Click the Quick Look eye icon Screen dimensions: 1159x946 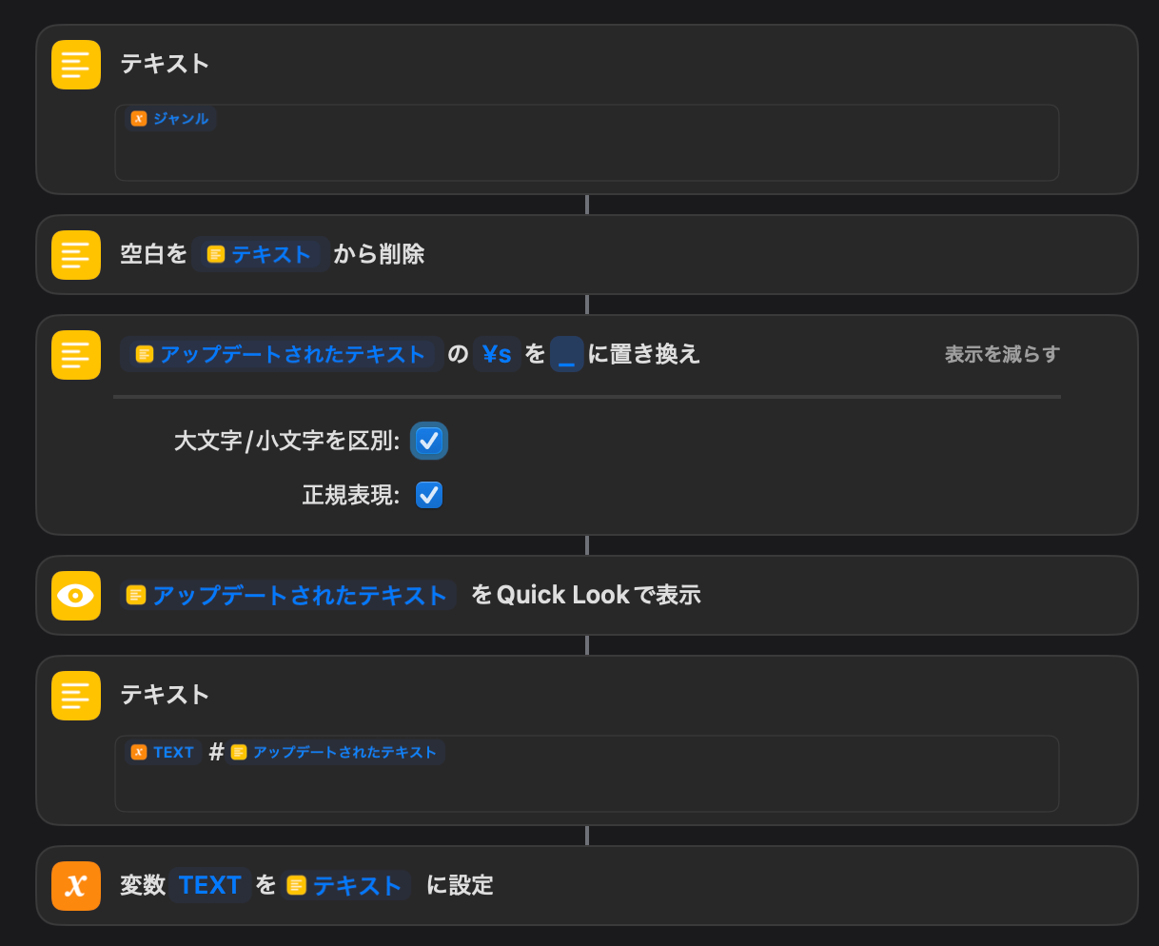click(x=76, y=596)
